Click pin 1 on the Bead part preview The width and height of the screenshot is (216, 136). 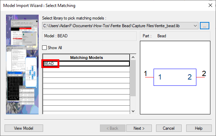click(149, 77)
